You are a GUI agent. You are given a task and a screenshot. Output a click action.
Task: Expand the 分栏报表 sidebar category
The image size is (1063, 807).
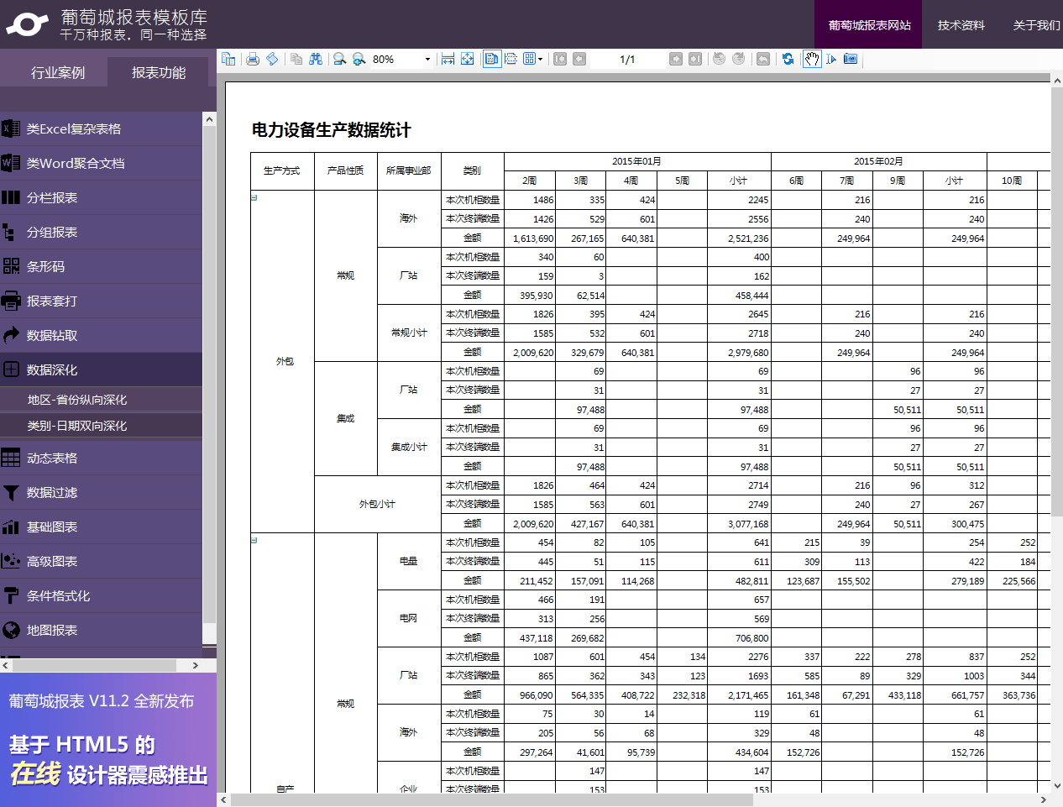[101, 197]
